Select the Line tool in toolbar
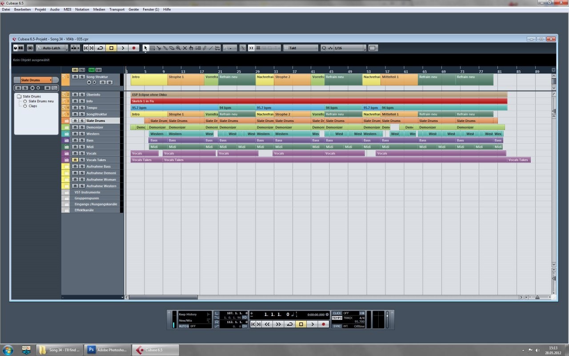 [x=211, y=48]
